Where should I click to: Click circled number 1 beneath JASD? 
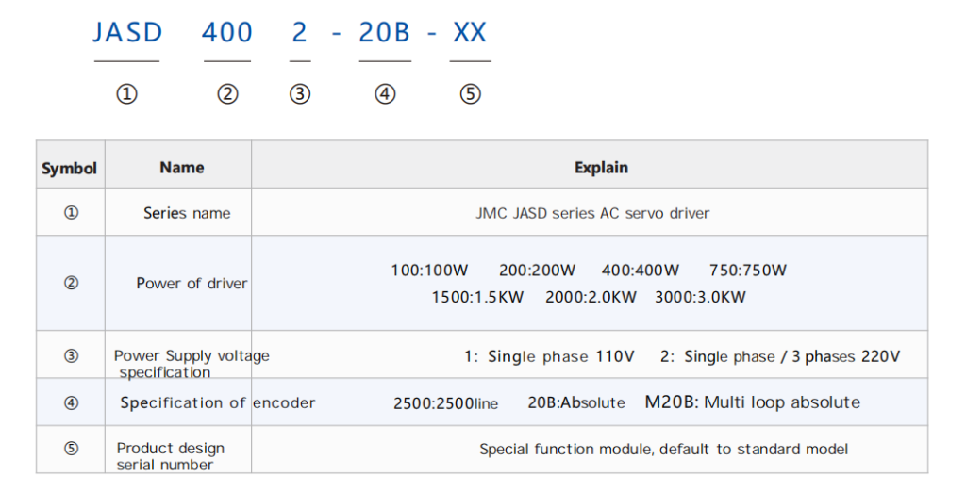(126, 94)
